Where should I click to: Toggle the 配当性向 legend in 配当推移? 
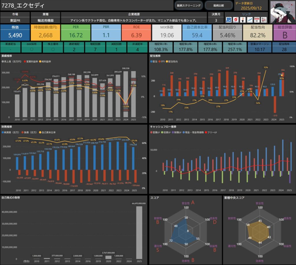pyautogui.click(x=172, y=62)
